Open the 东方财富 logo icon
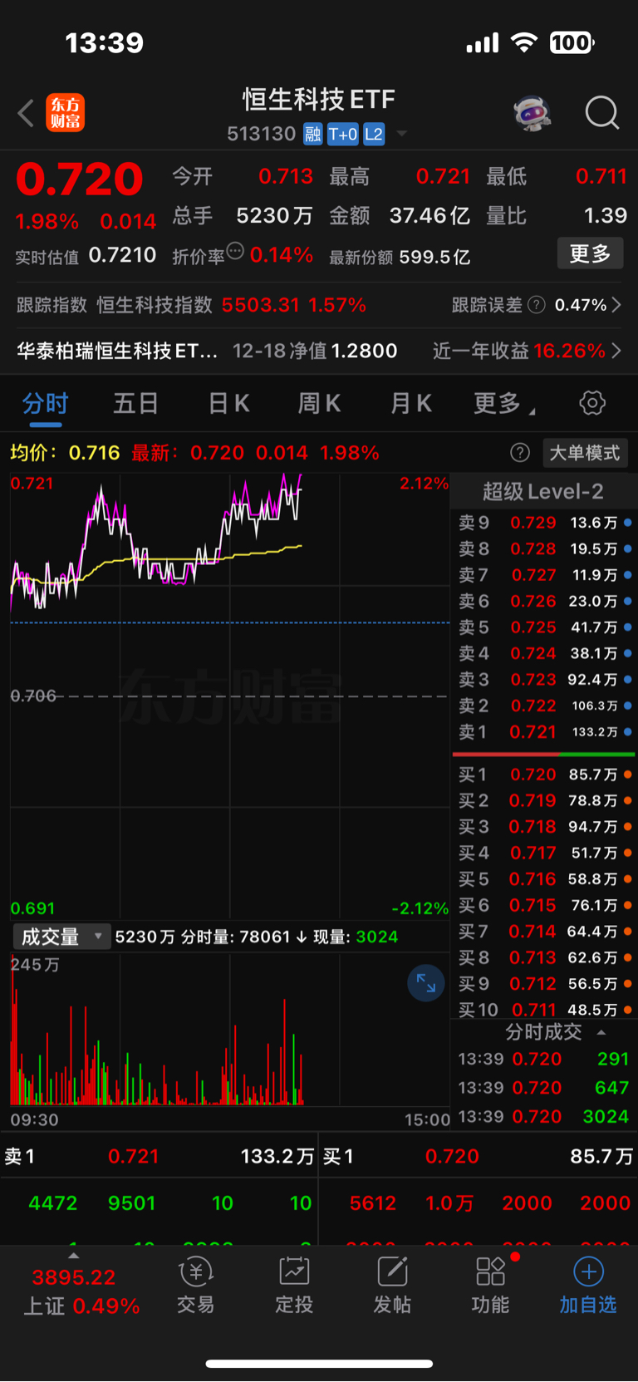The image size is (638, 1382). pos(65,113)
